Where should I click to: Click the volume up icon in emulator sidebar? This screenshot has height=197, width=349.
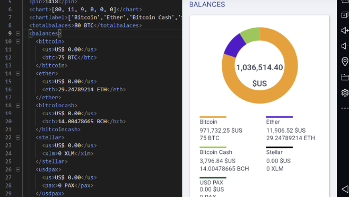tap(345, 30)
